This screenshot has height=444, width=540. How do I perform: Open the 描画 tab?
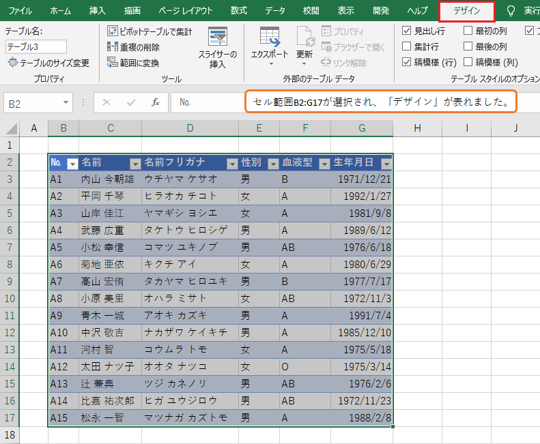pyautogui.click(x=132, y=11)
